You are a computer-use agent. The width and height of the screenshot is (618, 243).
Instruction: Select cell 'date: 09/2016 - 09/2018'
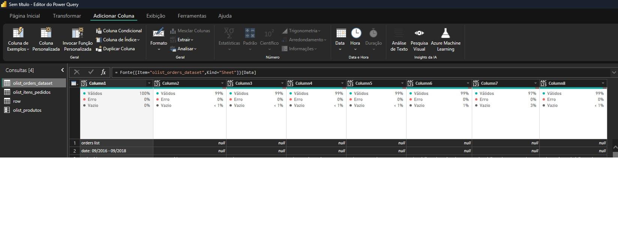[117, 151]
